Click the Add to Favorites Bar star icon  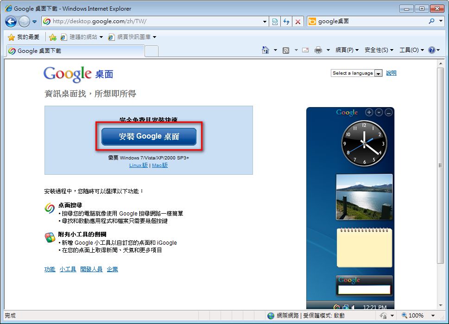point(53,37)
